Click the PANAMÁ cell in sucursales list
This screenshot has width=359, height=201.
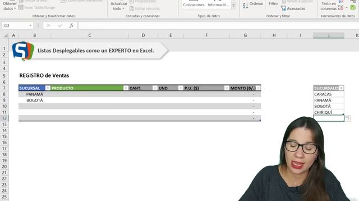tap(329, 100)
